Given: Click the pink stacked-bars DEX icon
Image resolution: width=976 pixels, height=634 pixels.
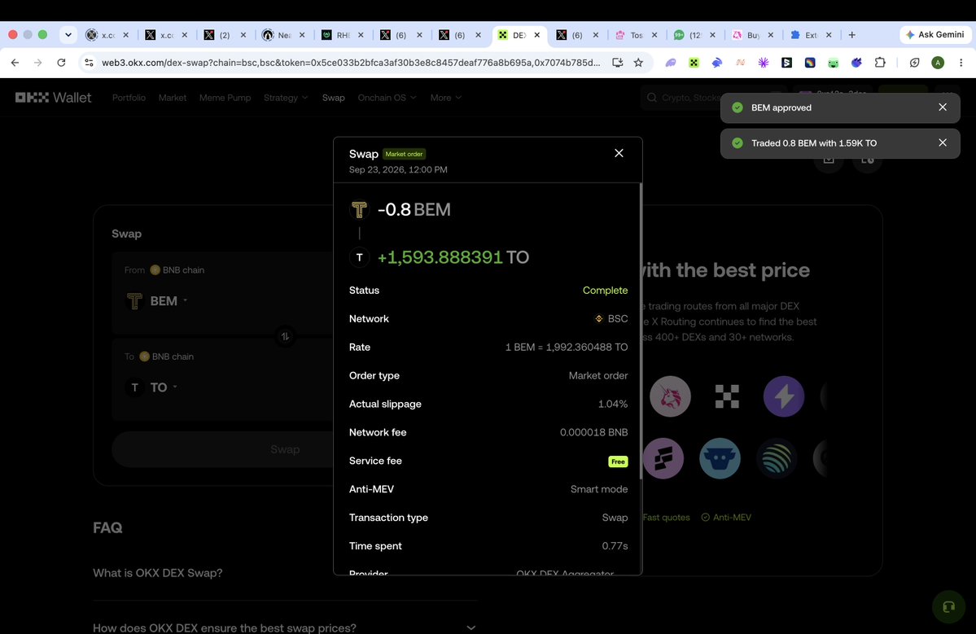Looking at the screenshot, I should pyautogui.click(x=663, y=458).
